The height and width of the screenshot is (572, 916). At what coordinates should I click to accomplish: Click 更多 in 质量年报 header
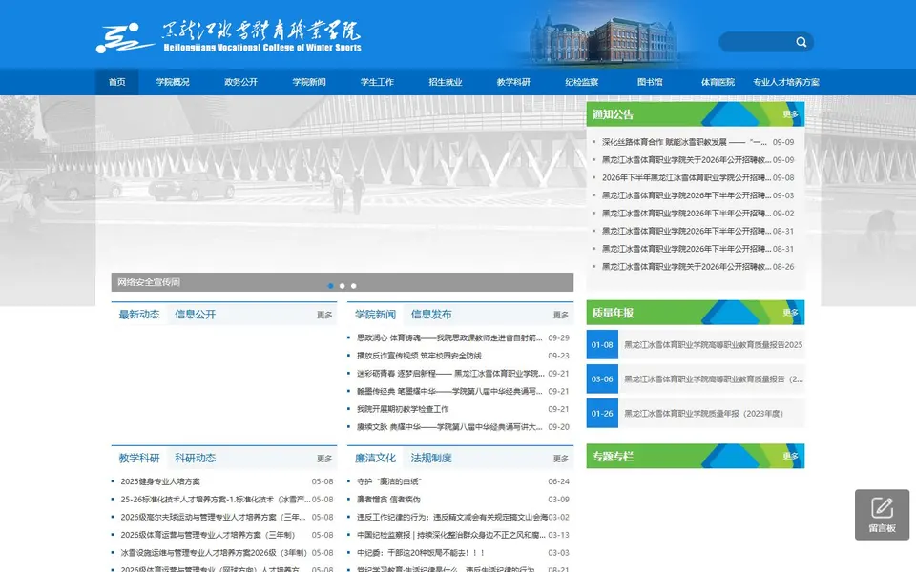[x=790, y=313]
